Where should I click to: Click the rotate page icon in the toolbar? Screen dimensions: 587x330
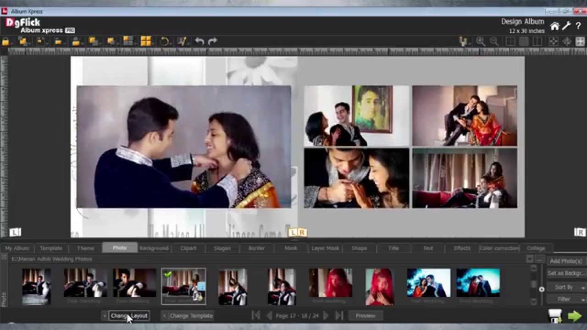tap(165, 41)
